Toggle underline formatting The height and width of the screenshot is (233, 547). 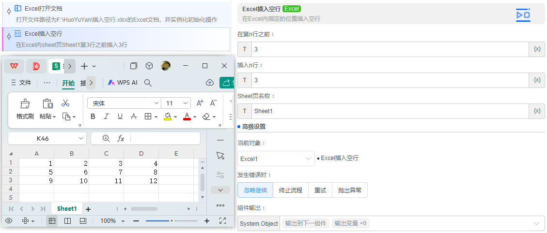(120, 116)
